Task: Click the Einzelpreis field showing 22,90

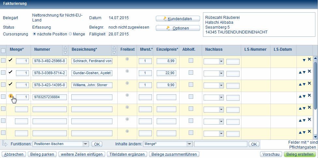Action: (166, 73)
